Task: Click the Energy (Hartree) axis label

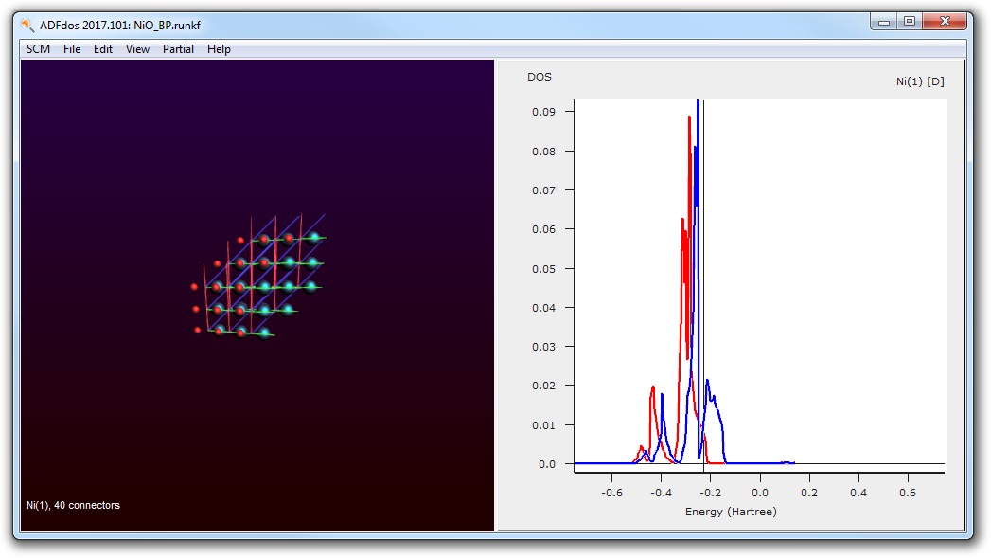Action: [731, 512]
